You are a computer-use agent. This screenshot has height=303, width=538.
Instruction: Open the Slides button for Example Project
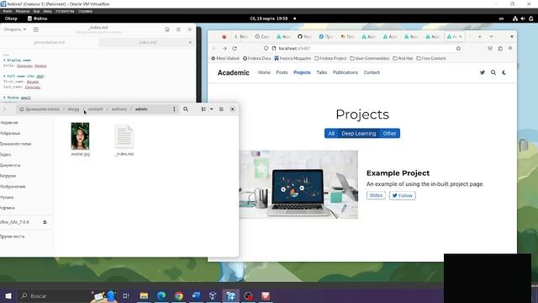point(376,195)
